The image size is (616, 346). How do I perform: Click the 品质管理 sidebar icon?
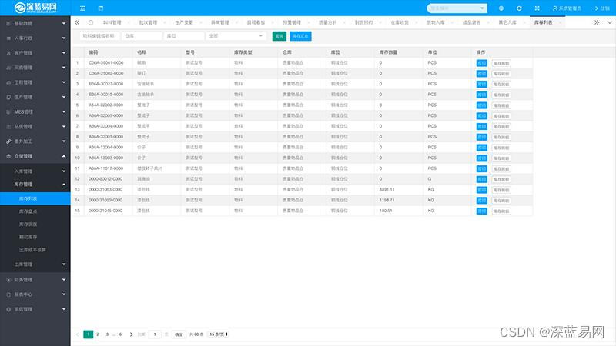point(8,127)
